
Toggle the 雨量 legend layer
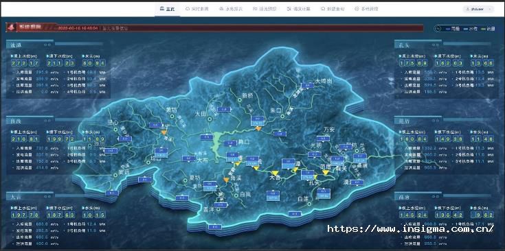coord(453,29)
